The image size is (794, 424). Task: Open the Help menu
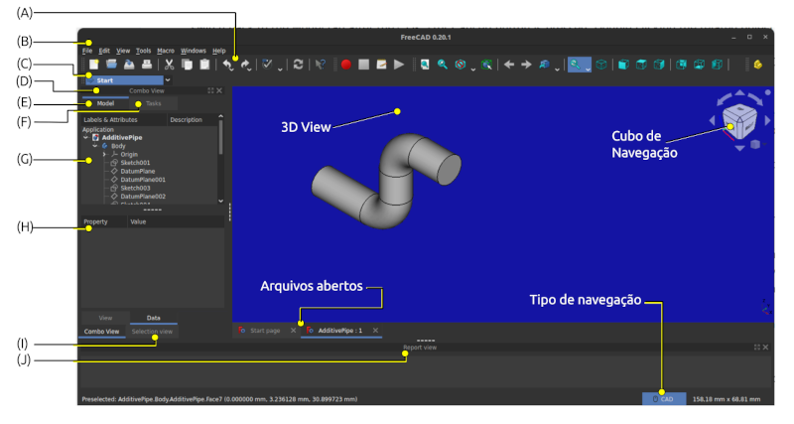tap(218, 51)
